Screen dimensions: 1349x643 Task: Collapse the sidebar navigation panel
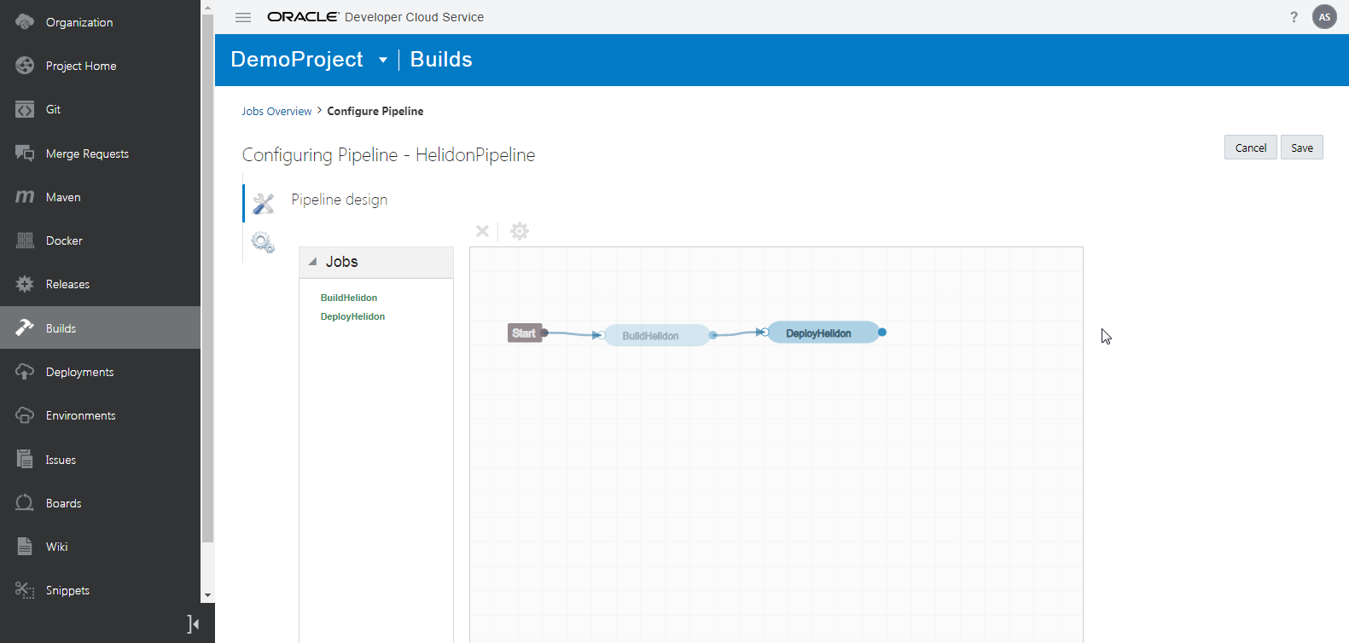194,624
